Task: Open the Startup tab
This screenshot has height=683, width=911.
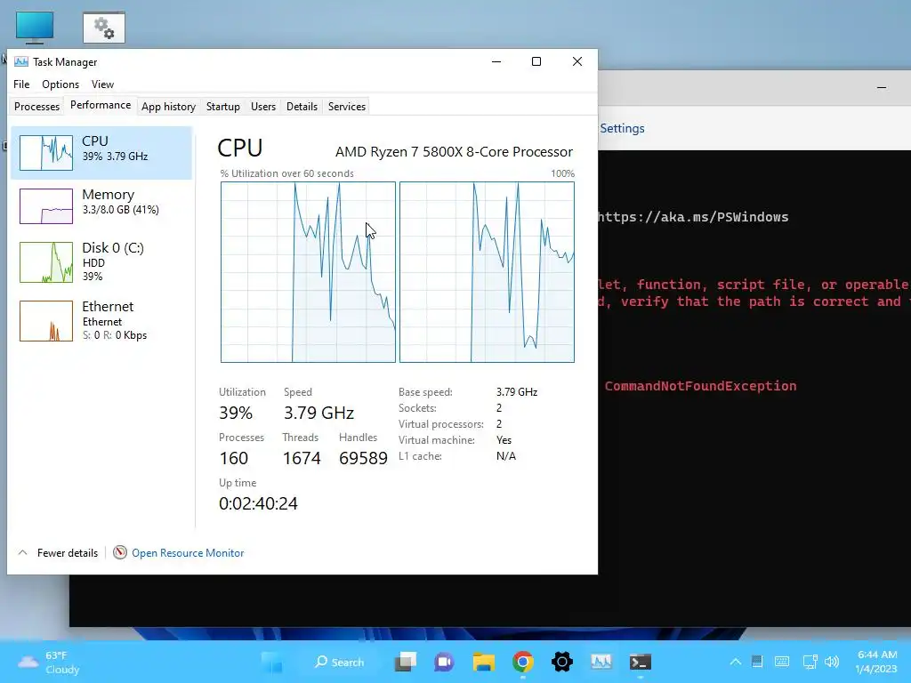Action: [x=223, y=107]
